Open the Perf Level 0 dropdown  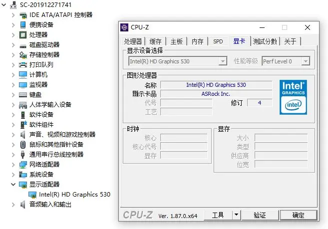(x=306, y=61)
